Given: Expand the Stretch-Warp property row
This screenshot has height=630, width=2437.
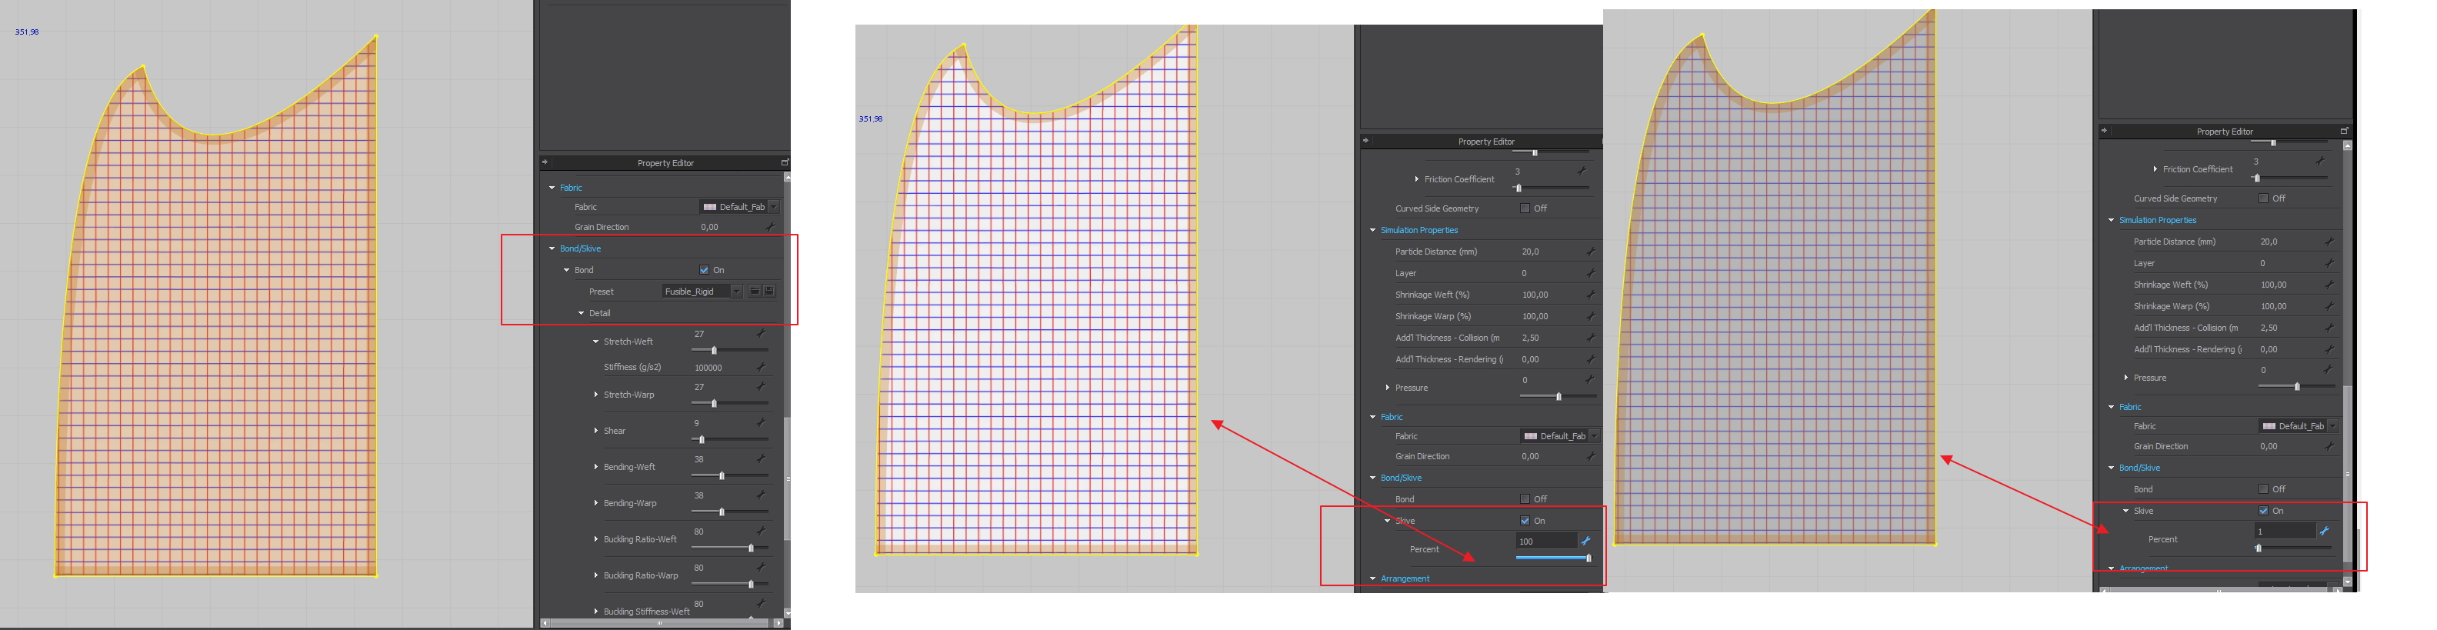Looking at the screenshot, I should pyautogui.click(x=596, y=395).
